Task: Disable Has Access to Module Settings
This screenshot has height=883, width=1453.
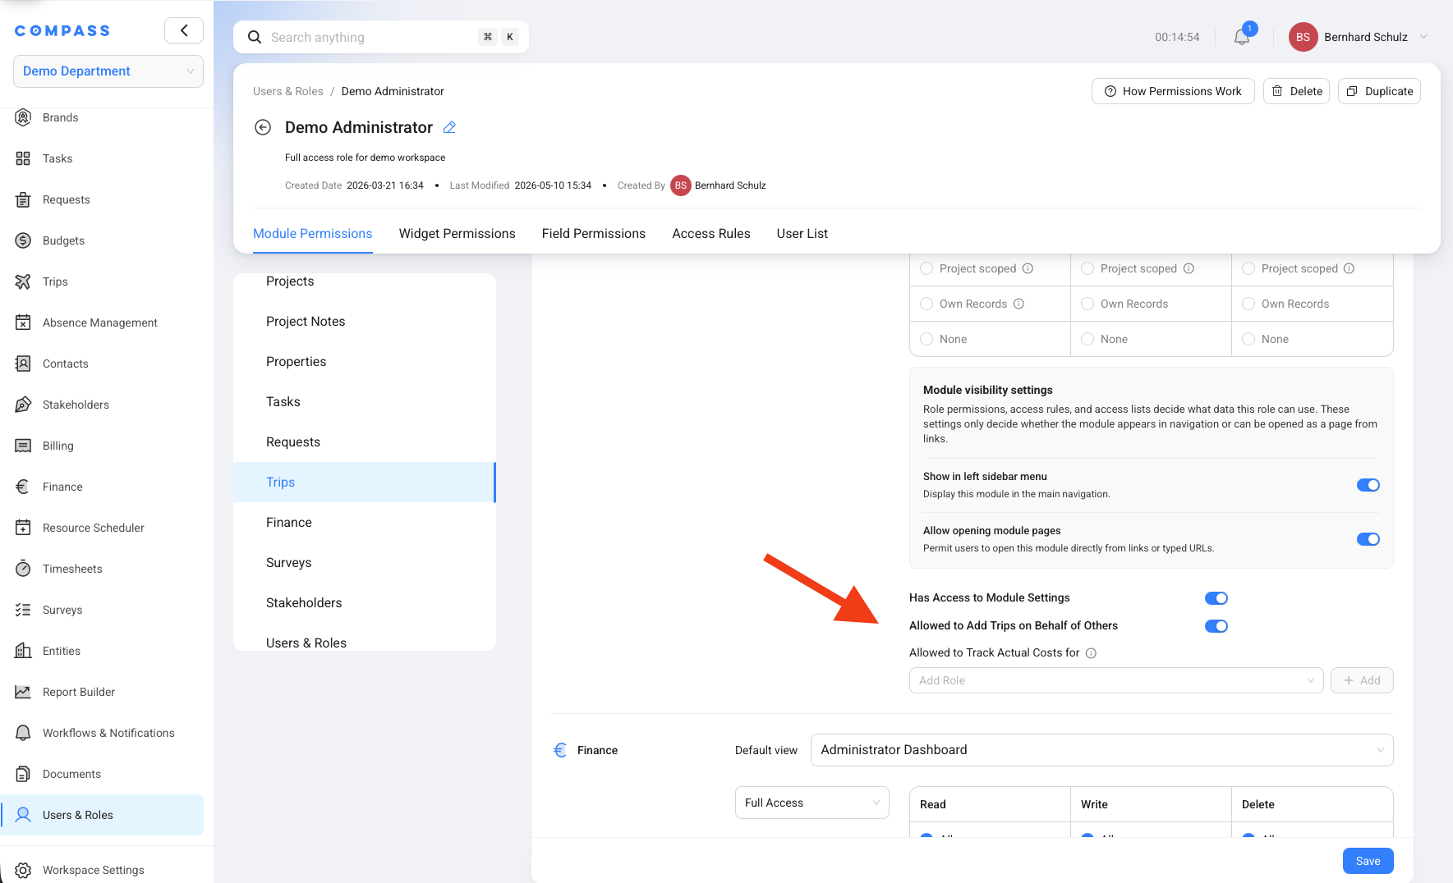Action: coord(1216,598)
